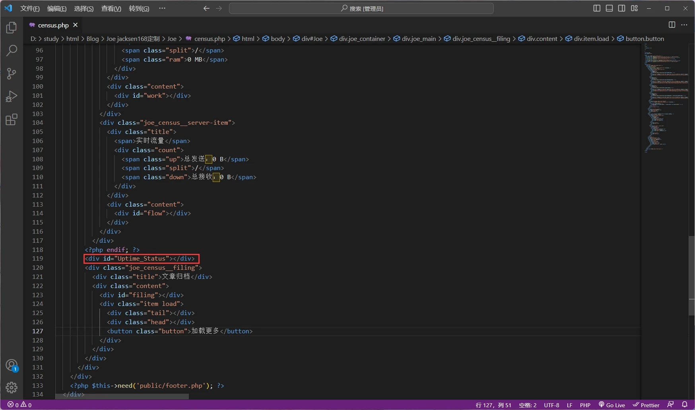The width and height of the screenshot is (695, 410).
Task: Open the Manage settings gear
Action: (12, 387)
